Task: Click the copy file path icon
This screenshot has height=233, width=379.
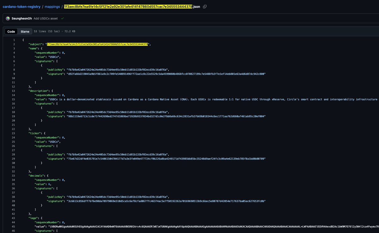Action: pyautogui.click(x=204, y=6)
